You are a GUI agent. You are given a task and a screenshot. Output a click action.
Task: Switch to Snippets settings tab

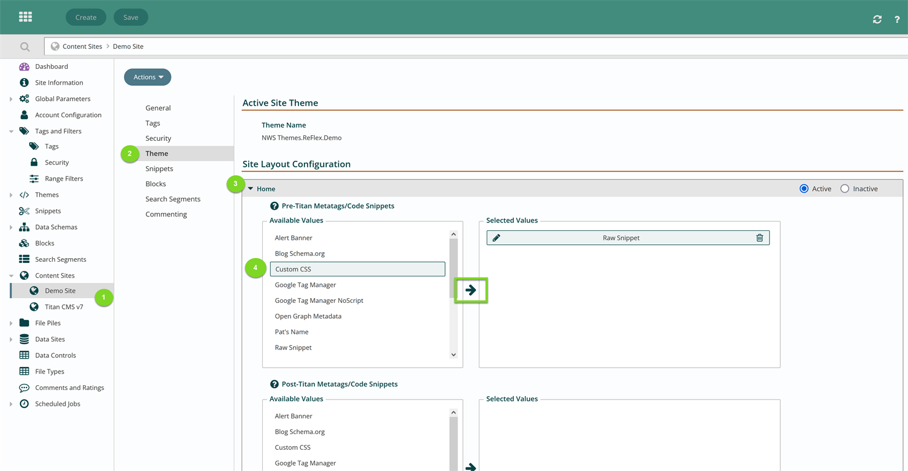(x=159, y=169)
